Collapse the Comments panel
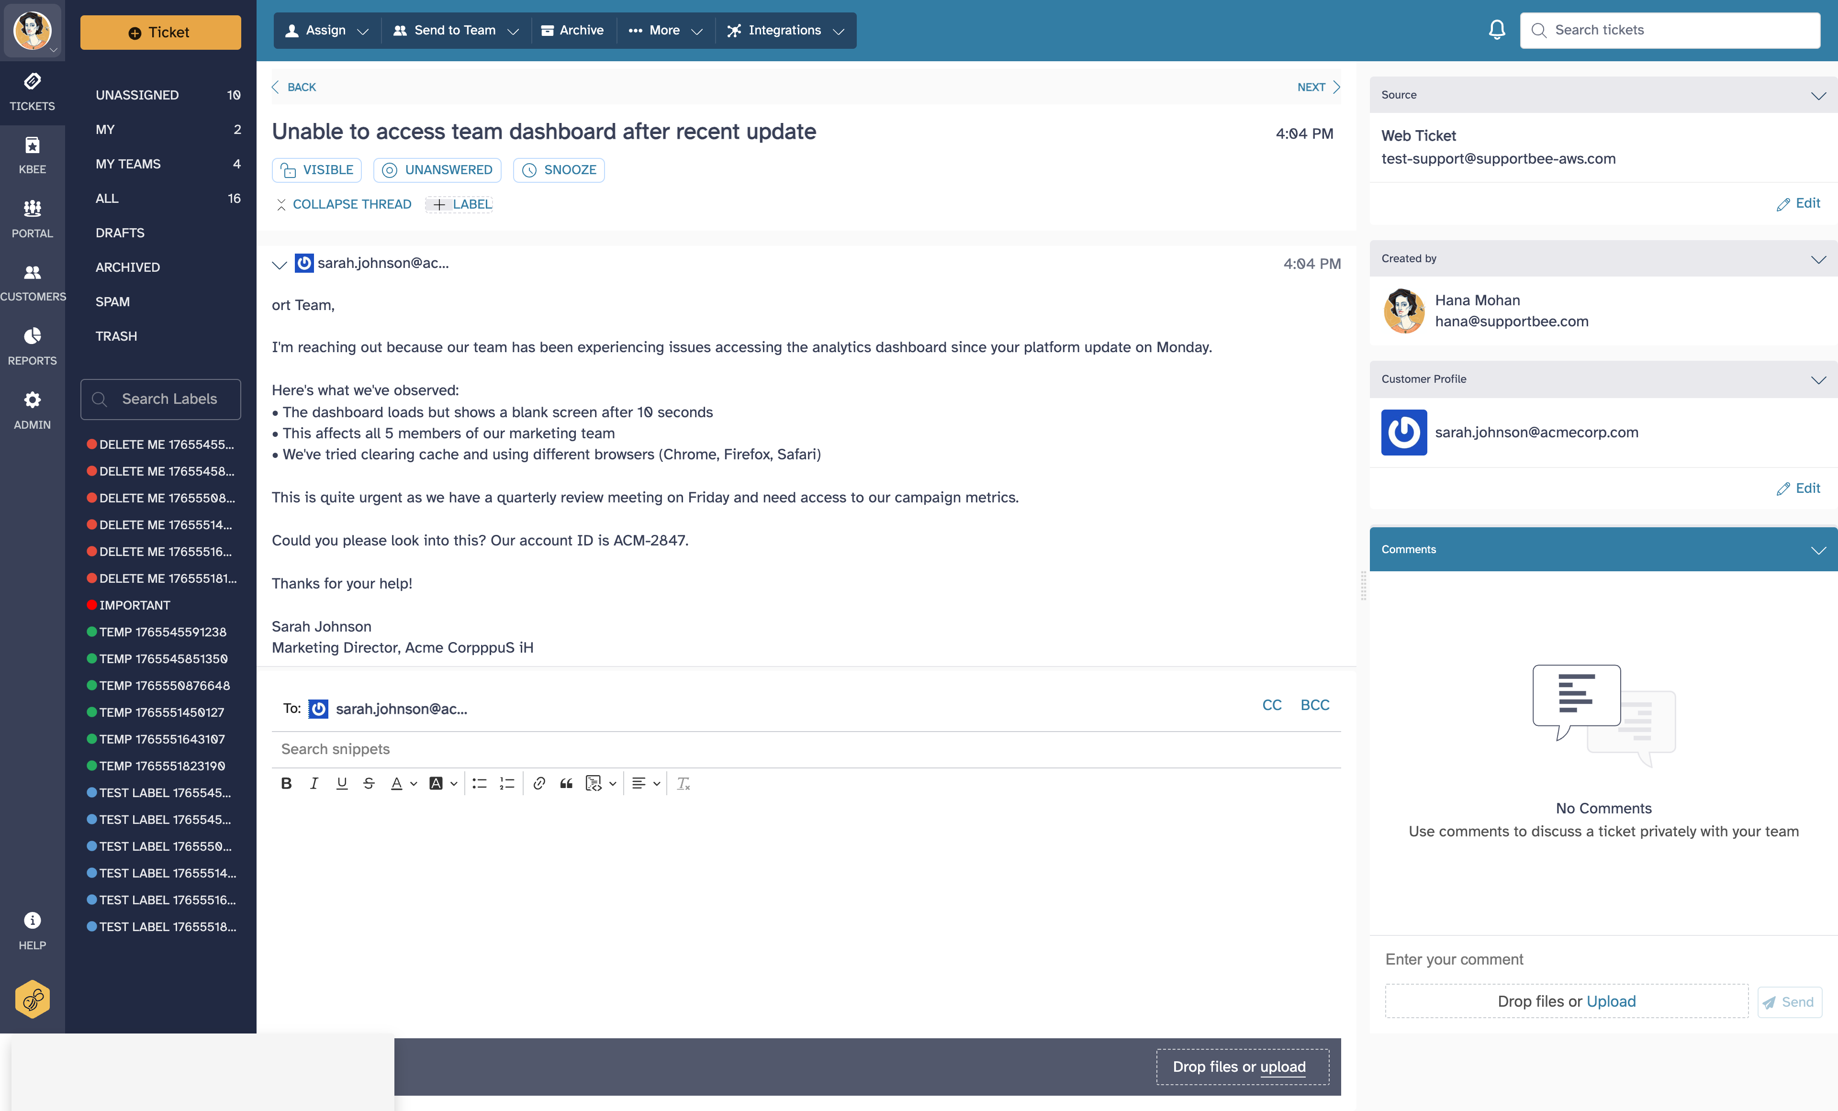1838x1111 pixels. pos(1818,550)
